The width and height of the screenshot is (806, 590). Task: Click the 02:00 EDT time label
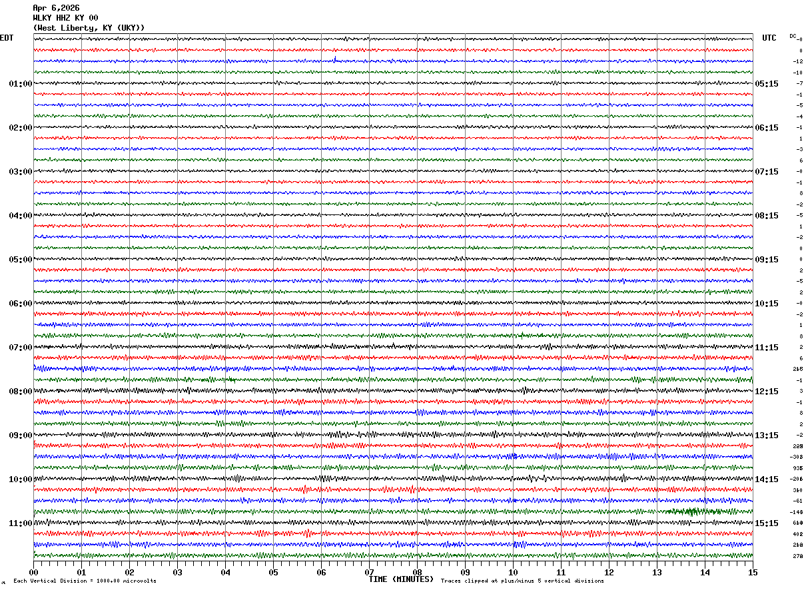pyautogui.click(x=20, y=128)
